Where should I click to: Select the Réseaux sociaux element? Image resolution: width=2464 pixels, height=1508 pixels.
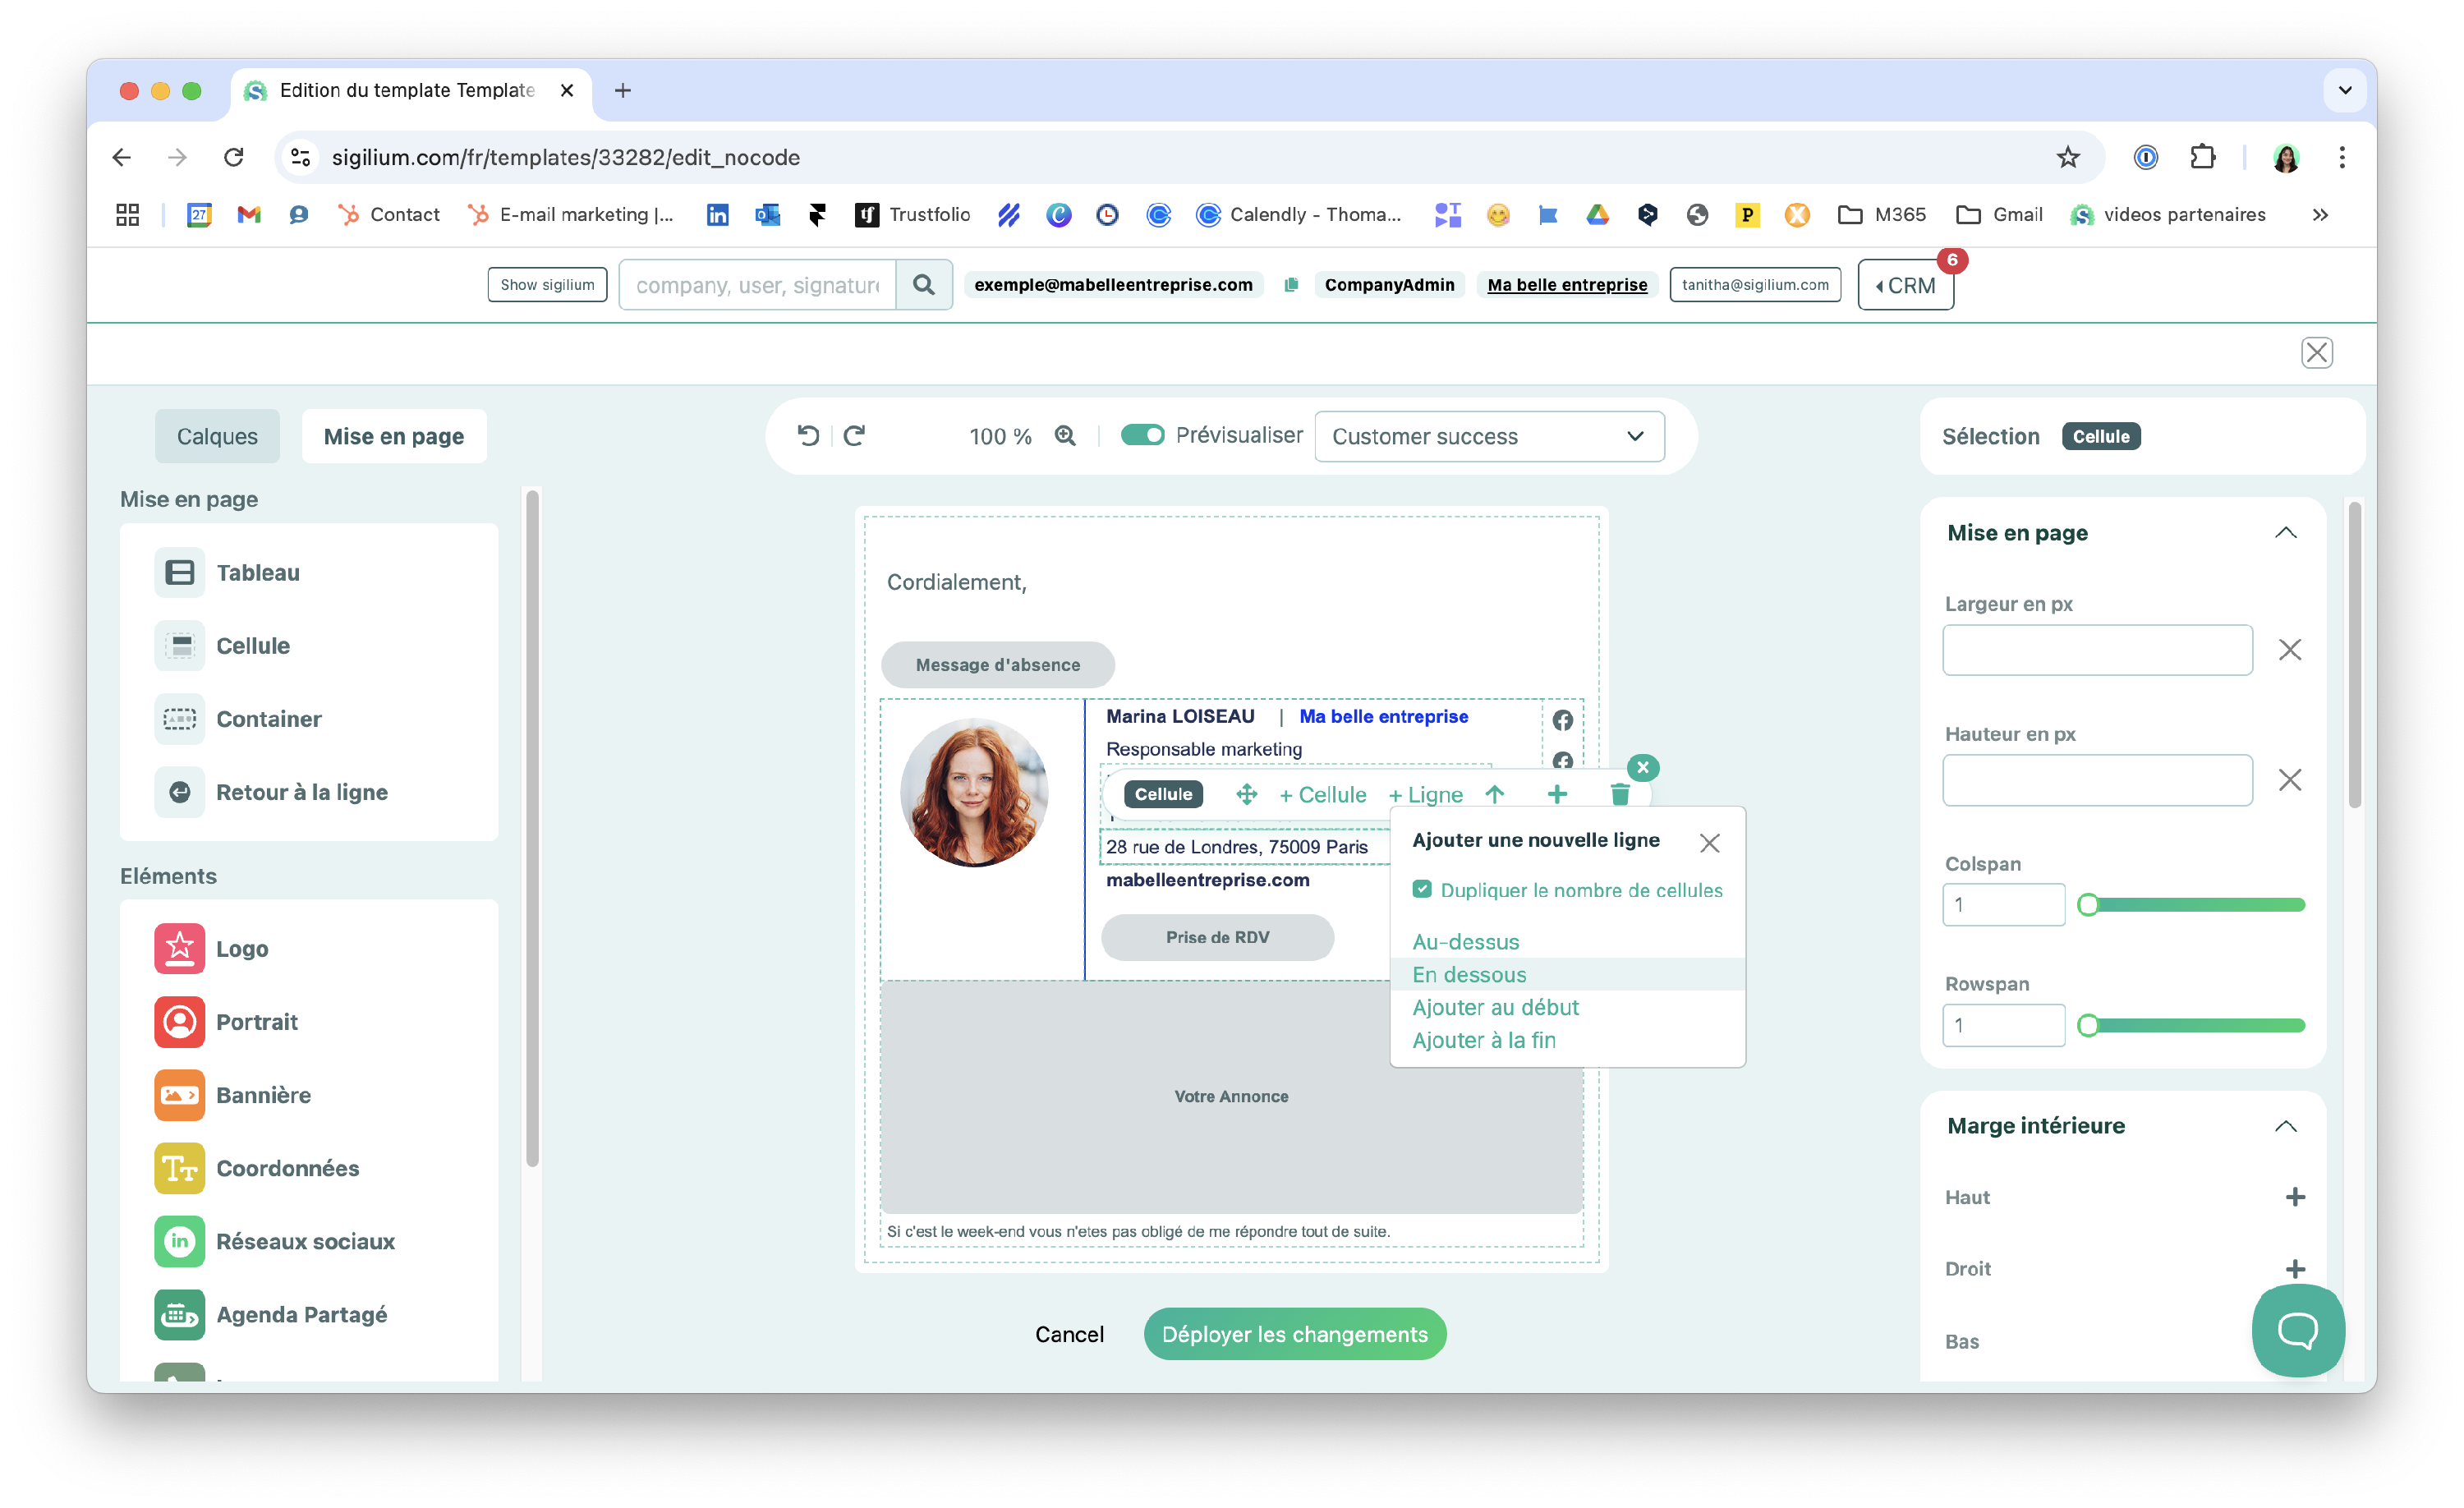click(x=305, y=1241)
